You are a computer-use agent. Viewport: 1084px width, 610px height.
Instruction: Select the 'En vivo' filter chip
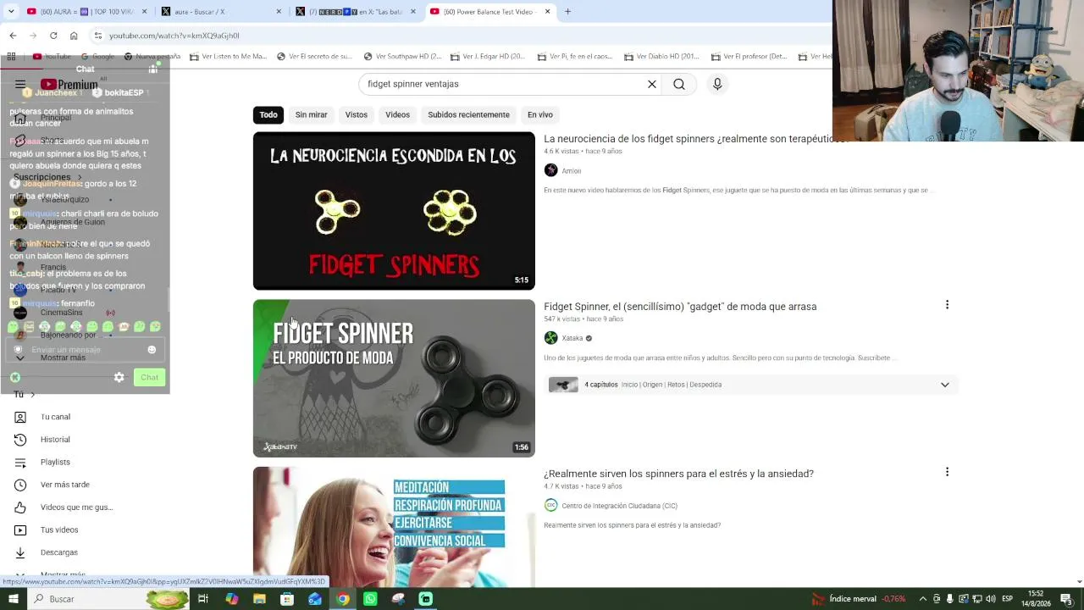click(x=540, y=114)
